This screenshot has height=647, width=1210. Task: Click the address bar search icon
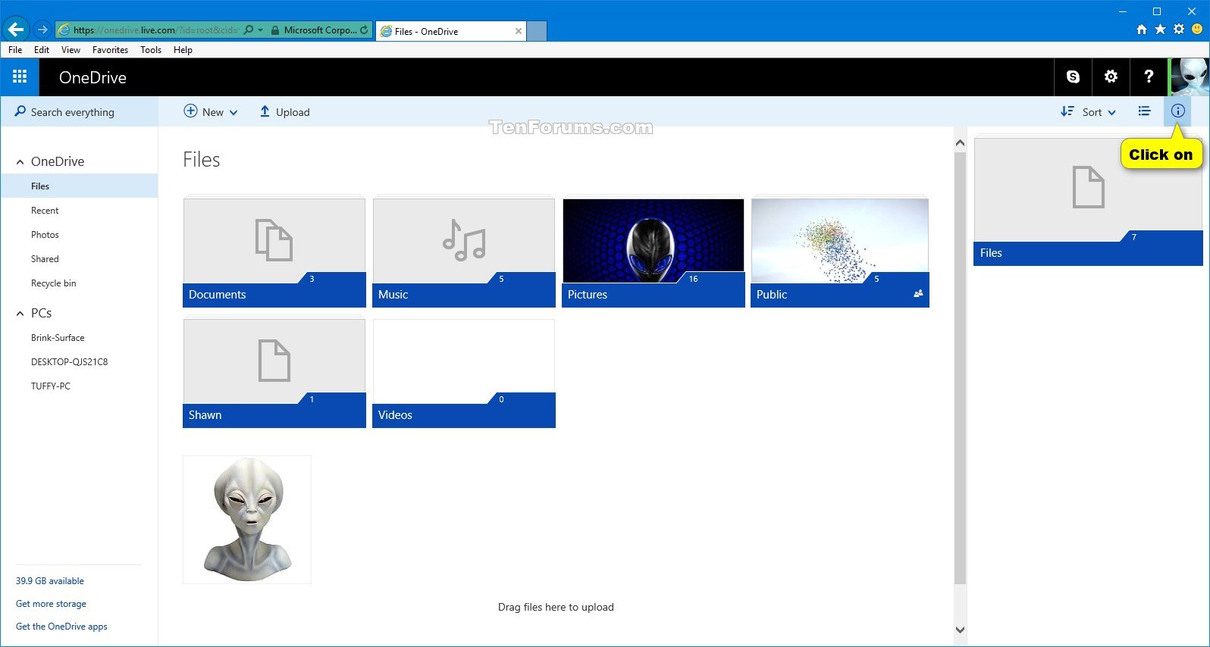click(249, 30)
